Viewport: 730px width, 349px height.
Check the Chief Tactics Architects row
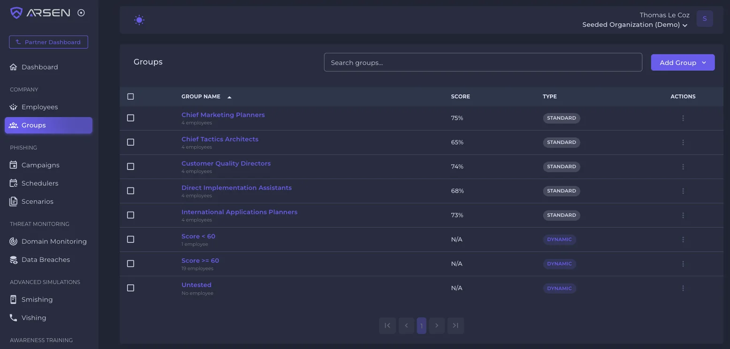pos(130,142)
